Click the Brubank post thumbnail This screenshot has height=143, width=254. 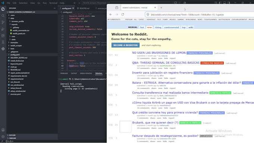(126, 127)
